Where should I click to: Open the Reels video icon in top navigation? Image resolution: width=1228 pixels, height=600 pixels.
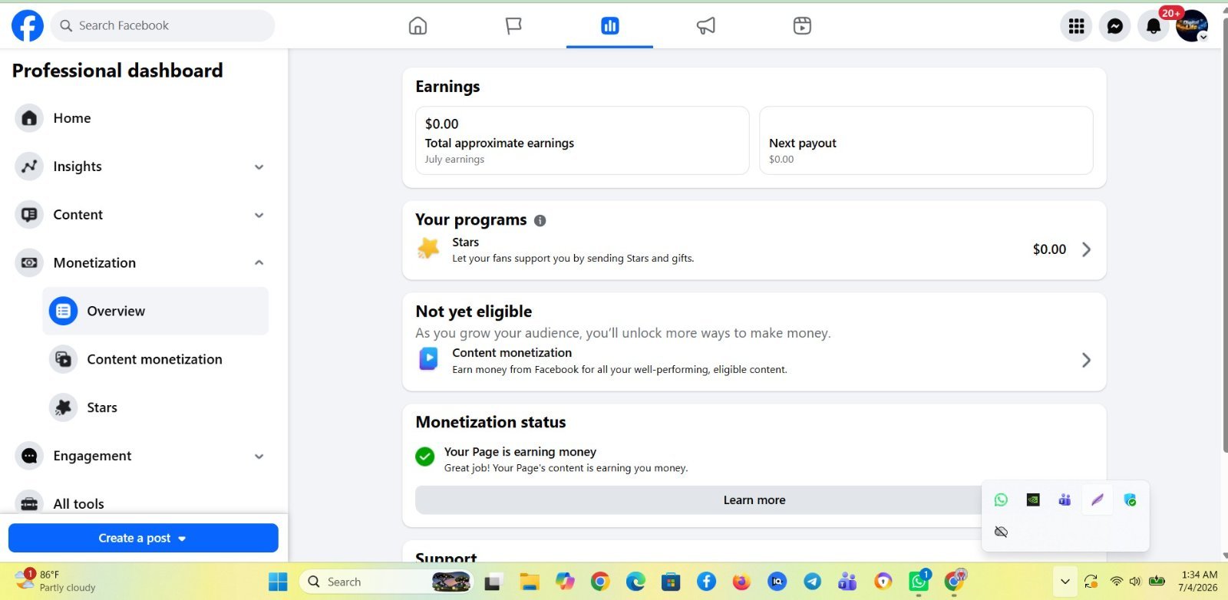coord(802,26)
